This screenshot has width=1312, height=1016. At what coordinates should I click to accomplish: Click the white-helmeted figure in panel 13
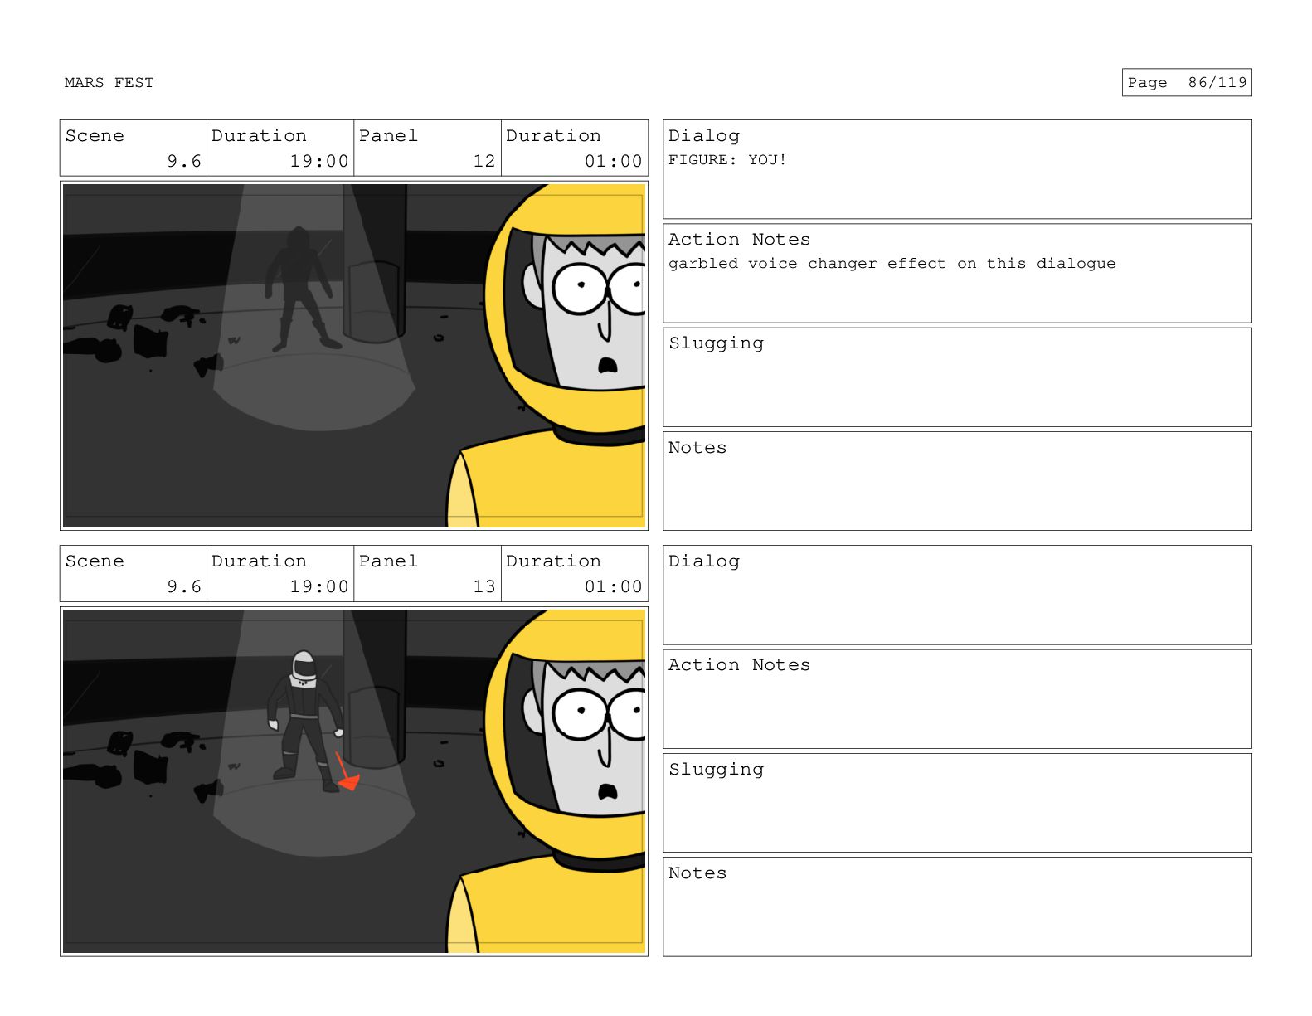[x=304, y=720]
